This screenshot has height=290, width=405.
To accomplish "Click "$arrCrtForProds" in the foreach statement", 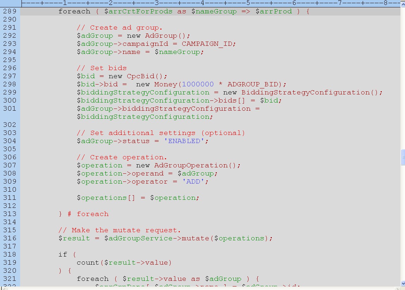I will tap(138, 12).
